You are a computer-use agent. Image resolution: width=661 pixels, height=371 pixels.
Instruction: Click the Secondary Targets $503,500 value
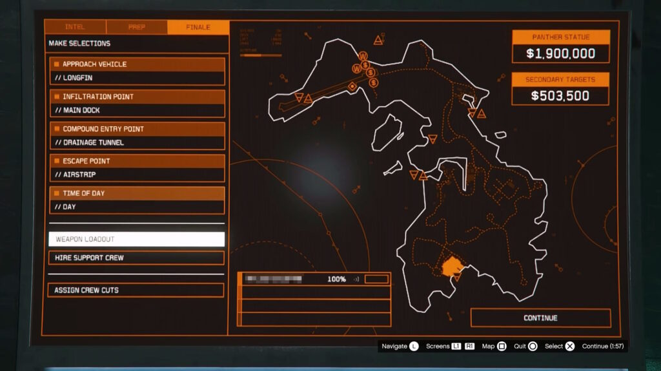[x=560, y=96]
